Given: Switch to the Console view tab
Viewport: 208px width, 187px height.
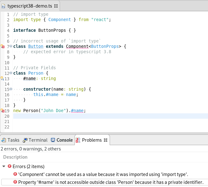Looking at the screenshot, I should click(x=62, y=140).
